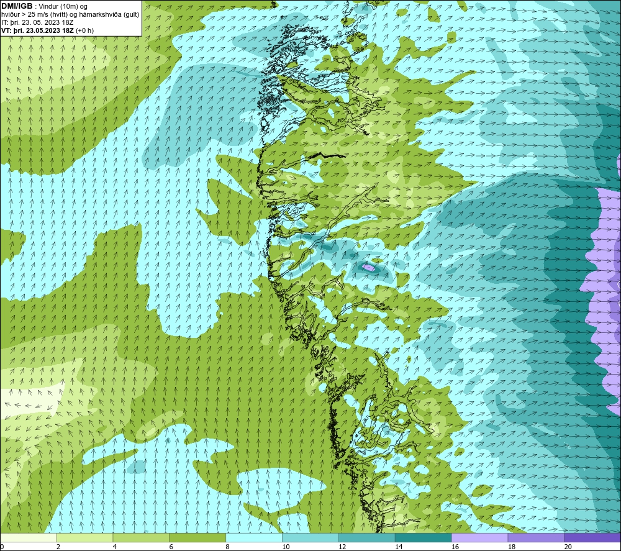621x551 pixels.
Task: Click the 'VT: þri. 23.05.2023 18Z (+0 h)' line
Action: [48, 30]
